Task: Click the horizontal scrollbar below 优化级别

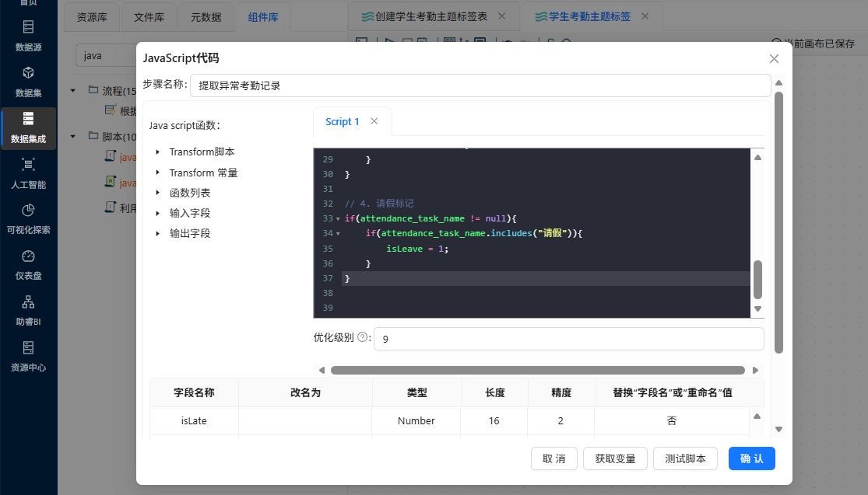Action: click(x=537, y=370)
